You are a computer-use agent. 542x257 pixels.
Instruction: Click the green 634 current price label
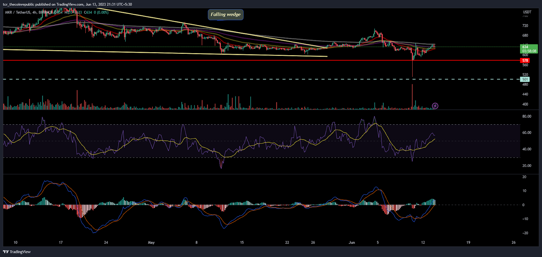tap(528, 49)
